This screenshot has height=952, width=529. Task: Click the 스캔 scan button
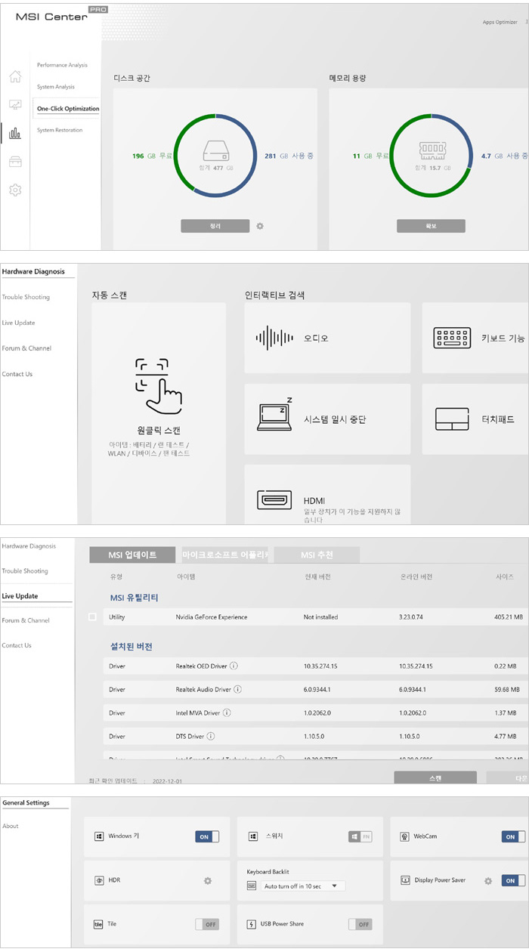(435, 777)
